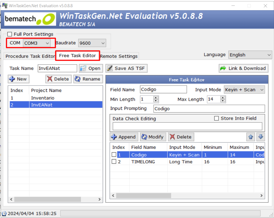Switch to Remote Settings tab
The height and width of the screenshot is (218, 274).
[x=119, y=56]
